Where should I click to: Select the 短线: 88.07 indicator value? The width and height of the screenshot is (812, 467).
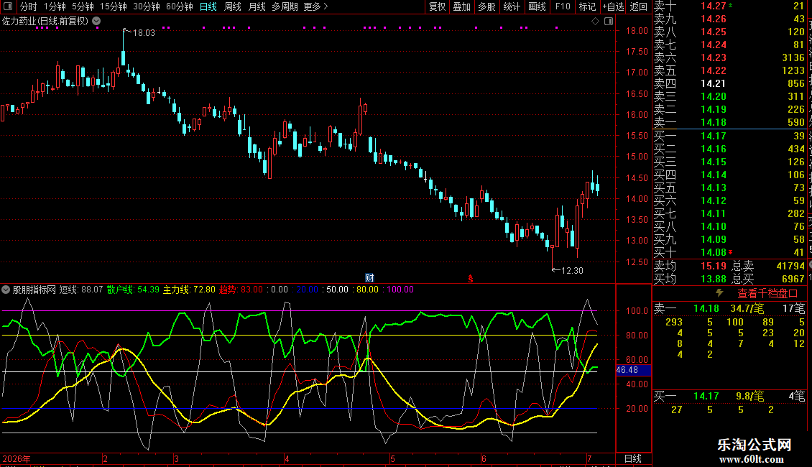click(80, 290)
